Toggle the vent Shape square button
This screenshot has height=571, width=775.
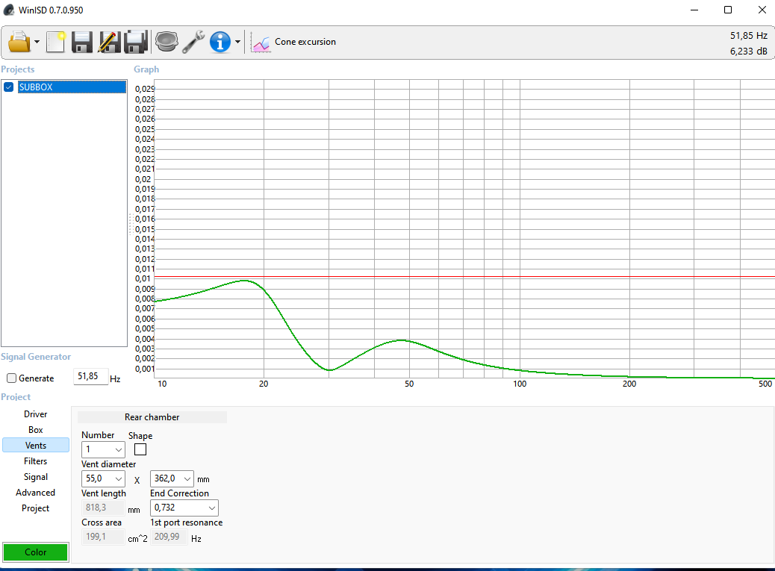point(140,449)
